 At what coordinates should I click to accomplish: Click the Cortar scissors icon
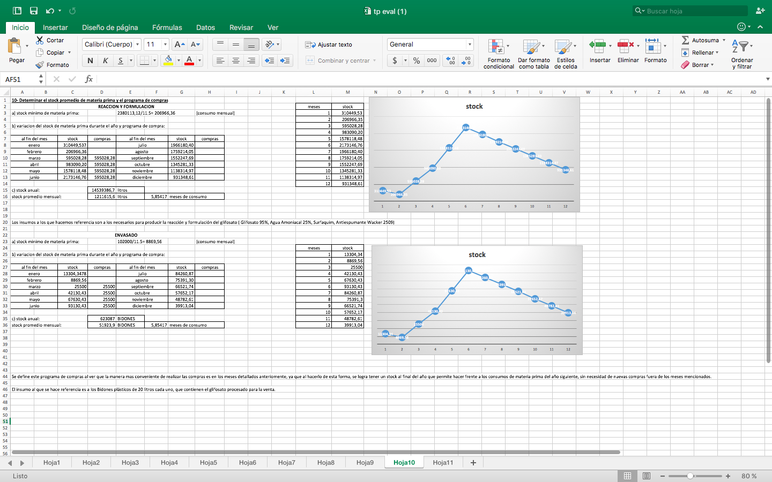pyautogui.click(x=40, y=40)
